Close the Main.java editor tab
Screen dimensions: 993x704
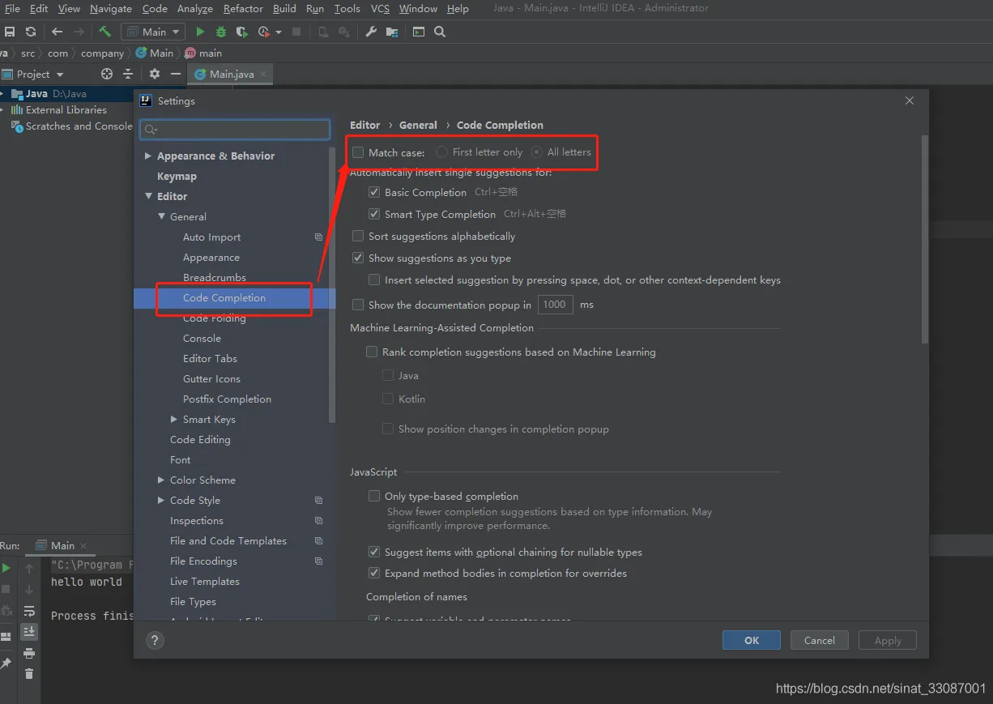point(262,74)
